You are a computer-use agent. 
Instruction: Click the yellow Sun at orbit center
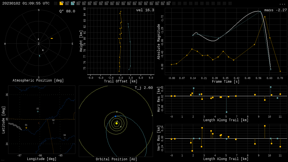point(116,123)
